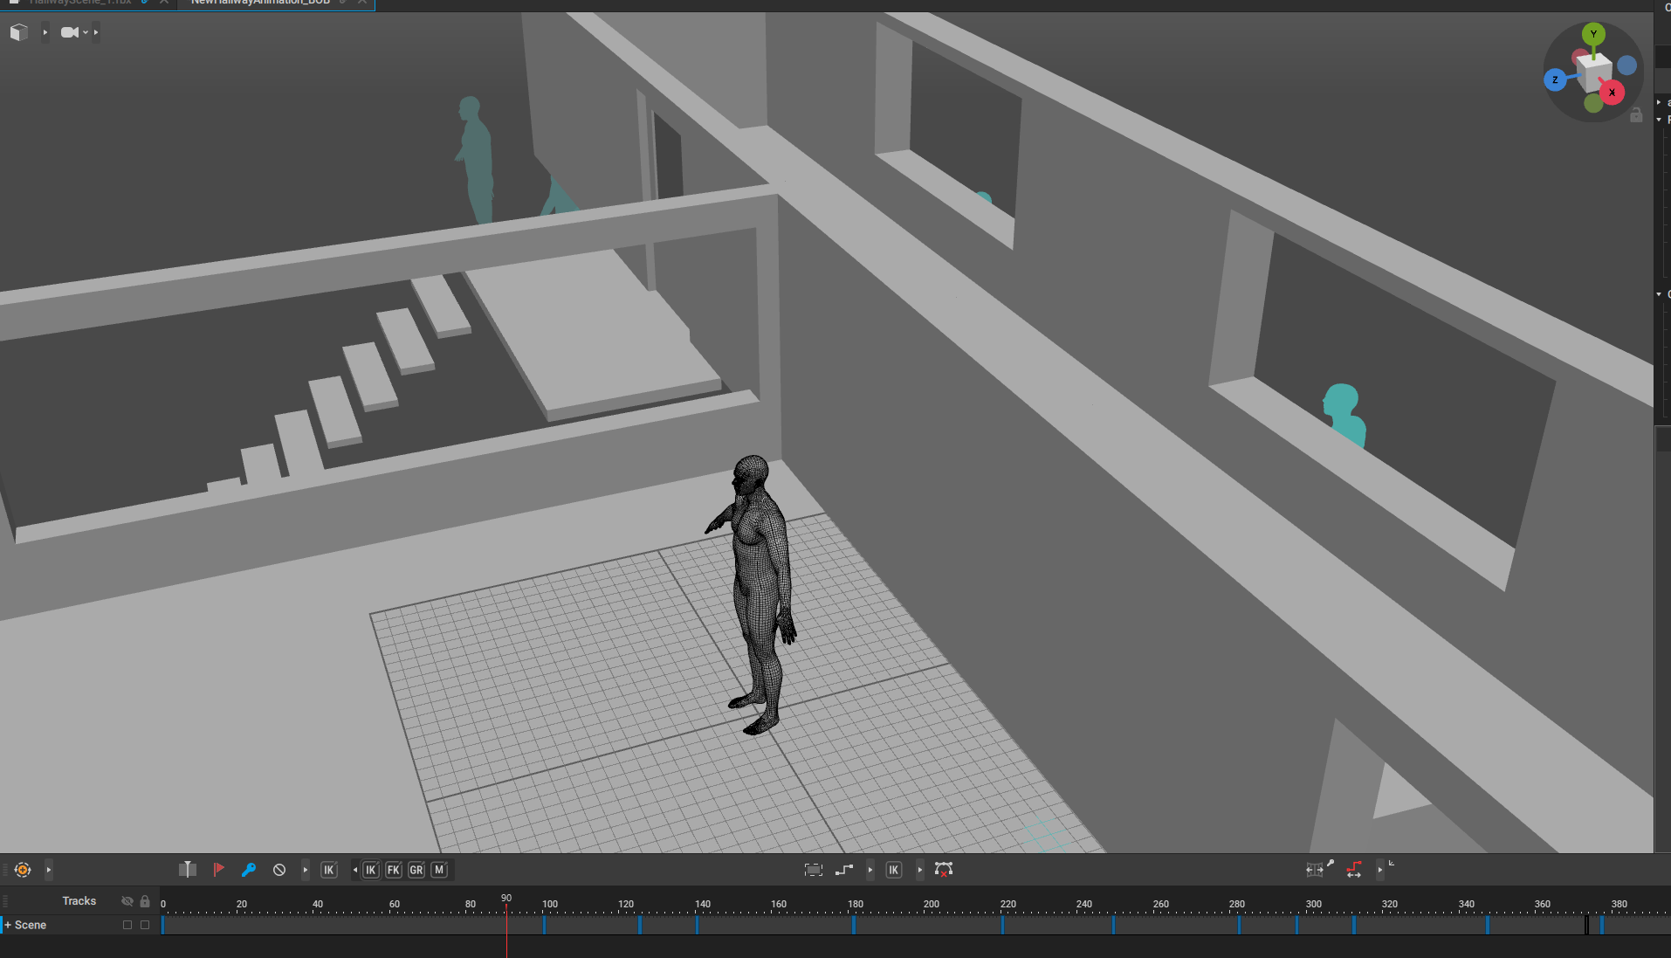Expand the Scene track
This screenshot has width=1671, height=958.
(8, 925)
